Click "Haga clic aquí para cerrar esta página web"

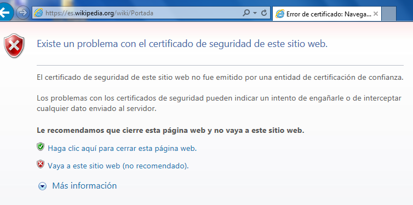tap(122, 149)
